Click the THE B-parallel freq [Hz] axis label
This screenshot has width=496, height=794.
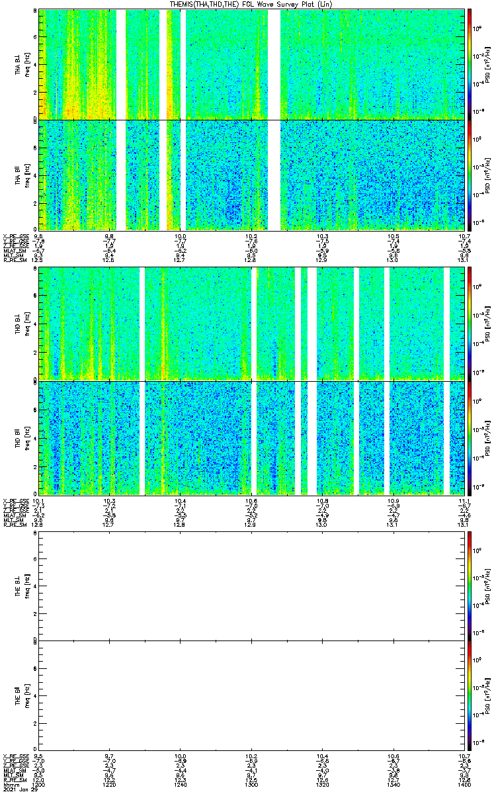26,695
